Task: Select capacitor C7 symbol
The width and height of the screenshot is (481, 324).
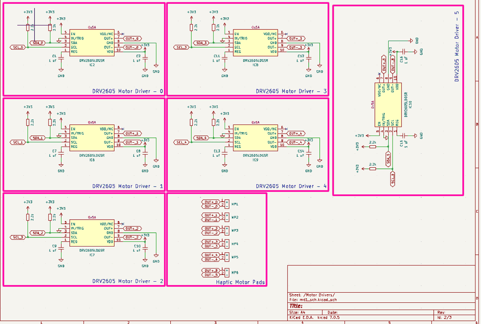Action: [x=61, y=153]
